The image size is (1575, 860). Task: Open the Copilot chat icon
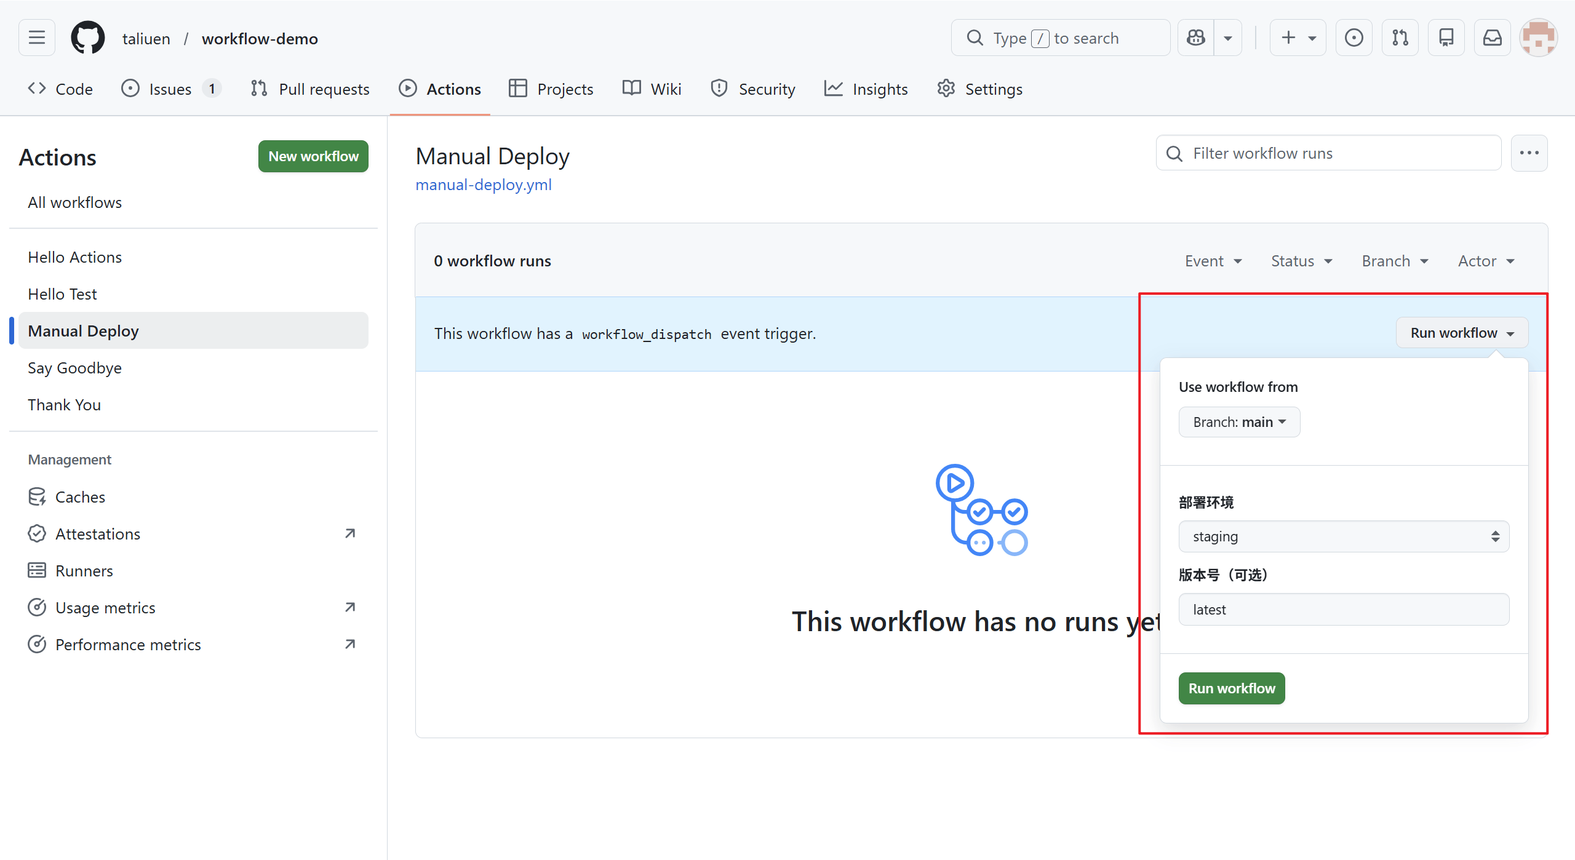pyautogui.click(x=1195, y=38)
